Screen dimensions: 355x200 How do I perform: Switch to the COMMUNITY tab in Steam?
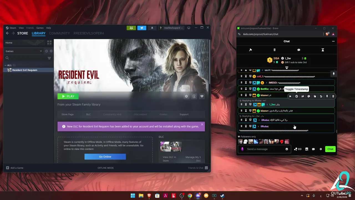pyautogui.click(x=59, y=33)
